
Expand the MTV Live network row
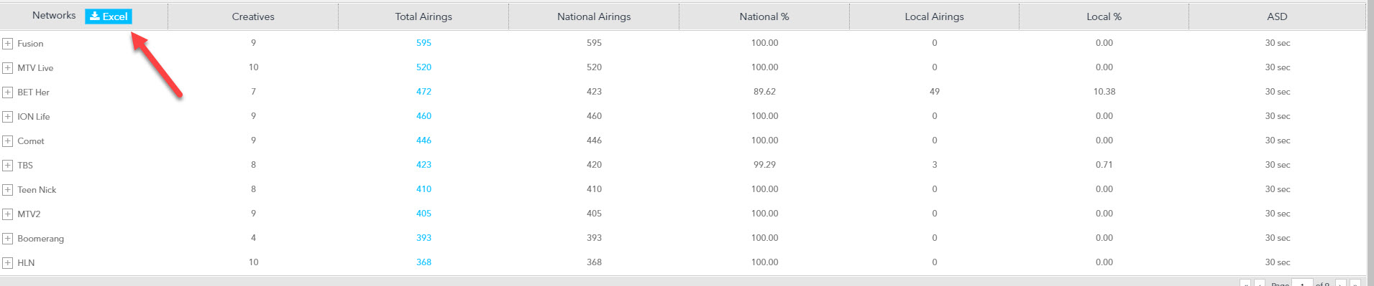click(x=7, y=68)
